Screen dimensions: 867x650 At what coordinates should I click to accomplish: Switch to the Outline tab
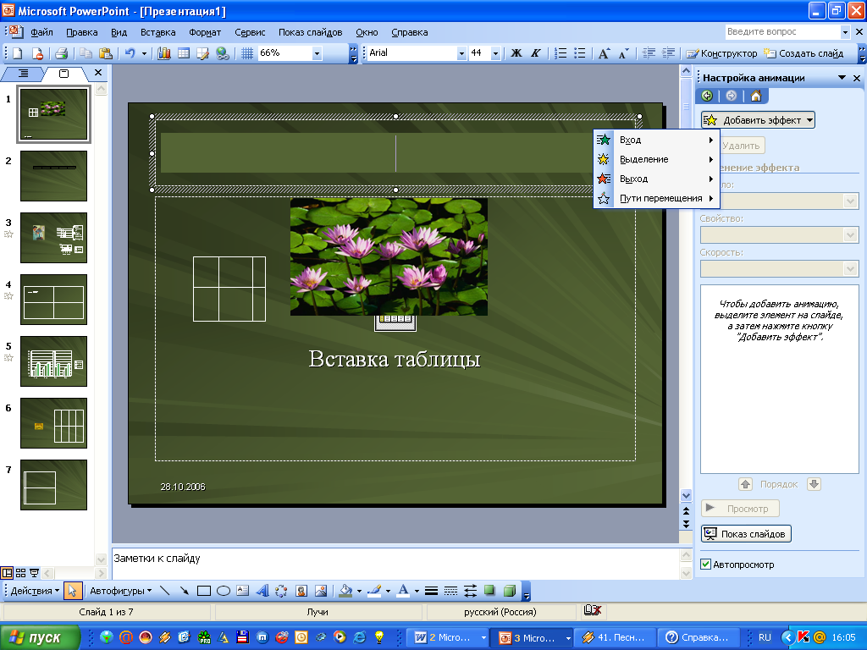[x=23, y=73]
